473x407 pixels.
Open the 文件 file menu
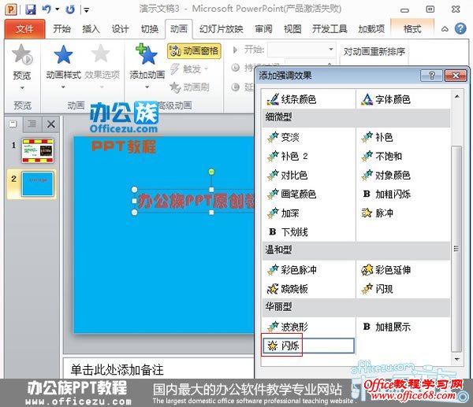point(24,29)
